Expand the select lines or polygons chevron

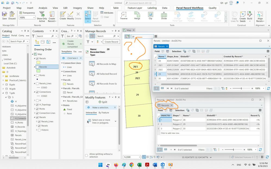pos(115,121)
